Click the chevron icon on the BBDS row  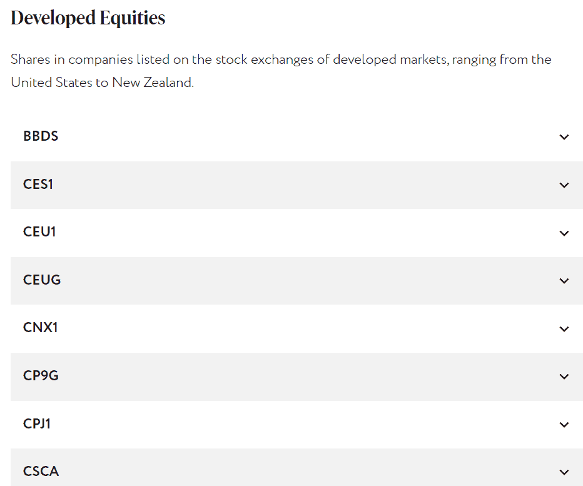pos(564,137)
